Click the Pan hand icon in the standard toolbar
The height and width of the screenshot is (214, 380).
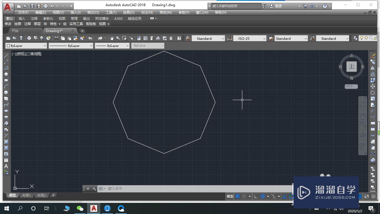point(112,38)
